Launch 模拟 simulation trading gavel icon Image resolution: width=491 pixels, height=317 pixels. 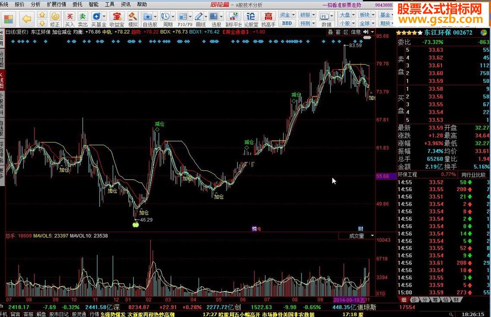pyautogui.click(x=133, y=19)
